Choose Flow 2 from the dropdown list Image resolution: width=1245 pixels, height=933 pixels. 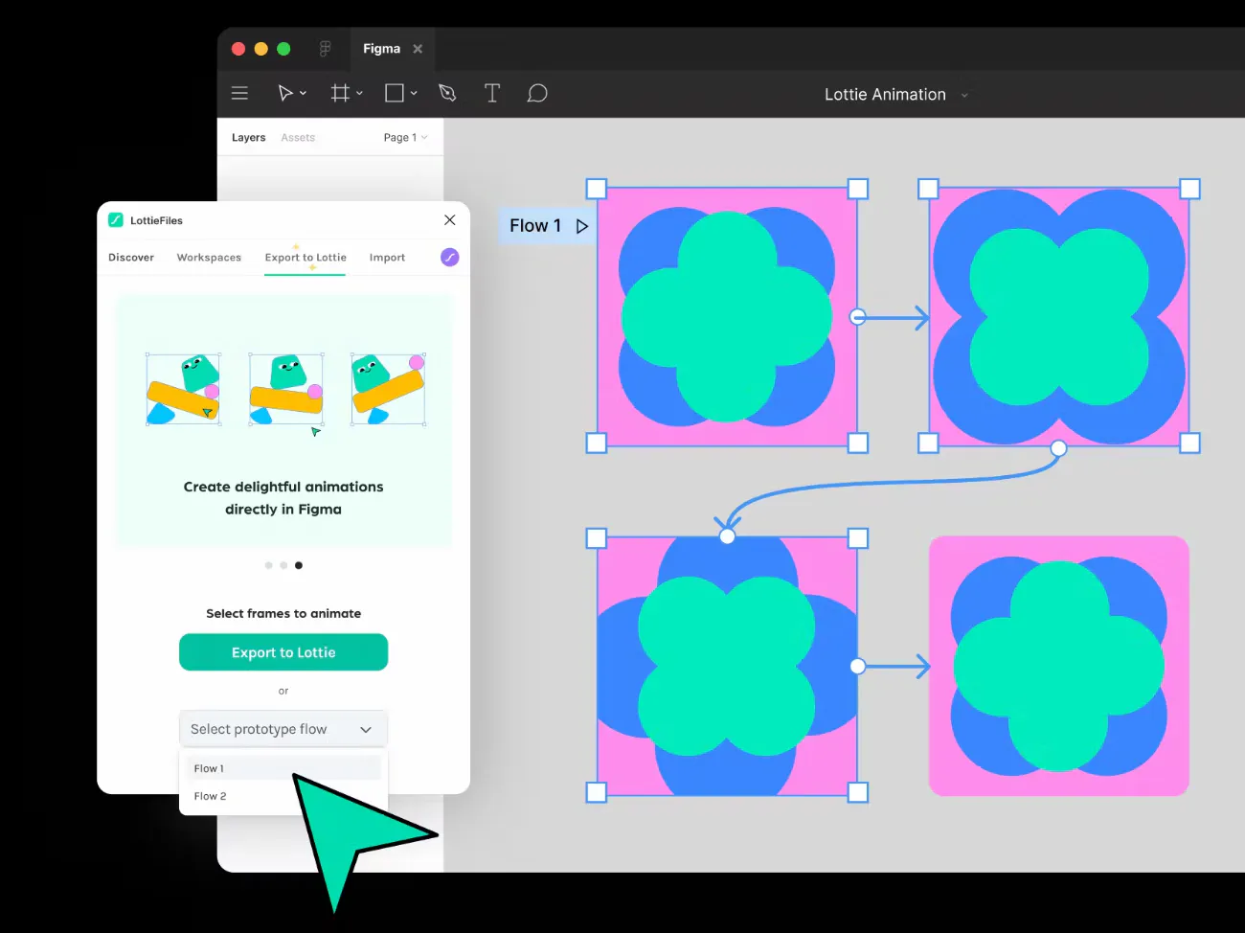click(x=283, y=796)
